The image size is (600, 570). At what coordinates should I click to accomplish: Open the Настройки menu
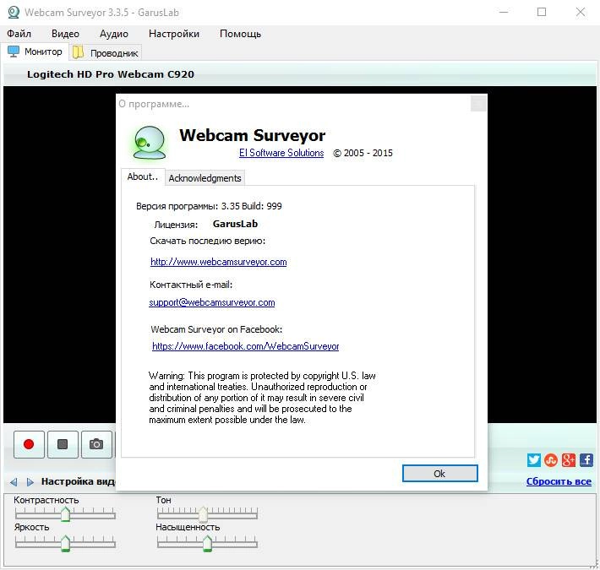coord(174,34)
